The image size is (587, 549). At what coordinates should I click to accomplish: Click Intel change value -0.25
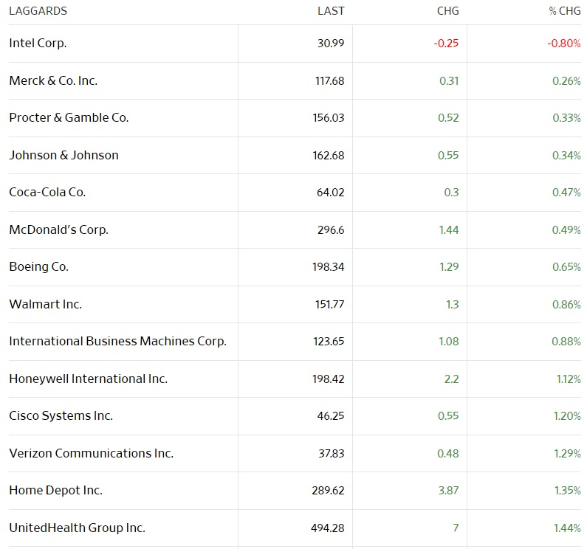click(x=446, y=43)
